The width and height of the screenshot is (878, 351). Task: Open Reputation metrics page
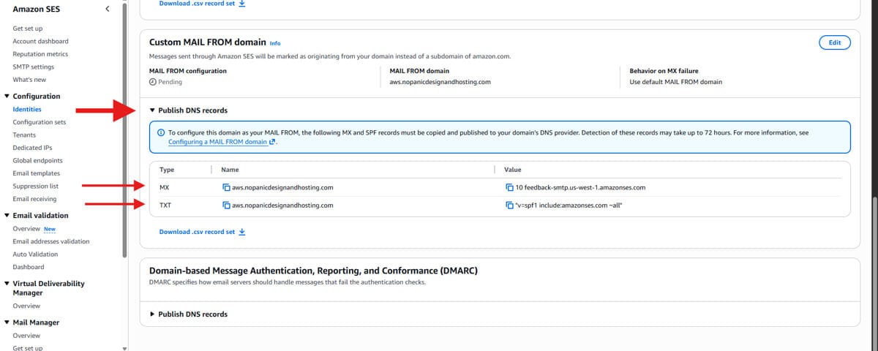coord(40,54)
